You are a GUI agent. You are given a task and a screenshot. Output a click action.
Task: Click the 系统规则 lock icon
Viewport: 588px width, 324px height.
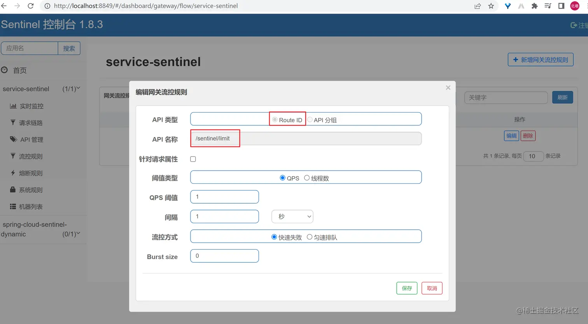[x=13, y=189]
